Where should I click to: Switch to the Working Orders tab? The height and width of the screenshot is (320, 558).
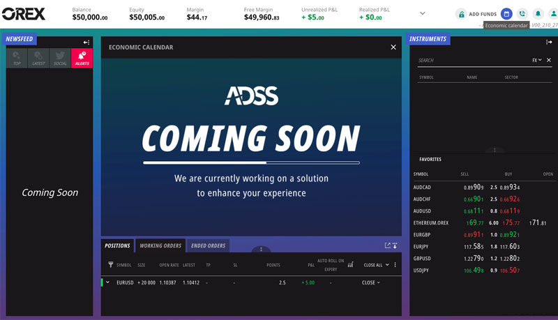point(160,245)
